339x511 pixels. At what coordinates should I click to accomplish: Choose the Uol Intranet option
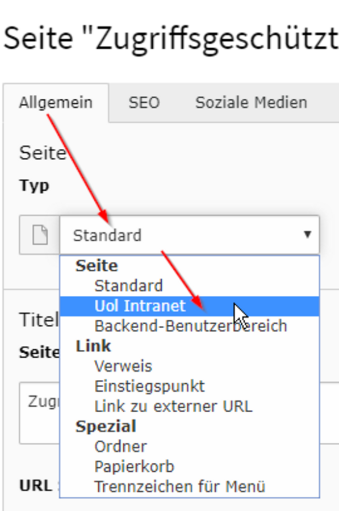(190, 306)
